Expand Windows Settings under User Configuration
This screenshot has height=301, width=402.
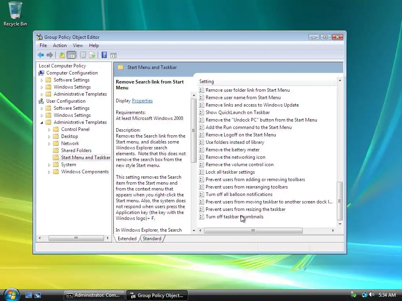[42, 116]
